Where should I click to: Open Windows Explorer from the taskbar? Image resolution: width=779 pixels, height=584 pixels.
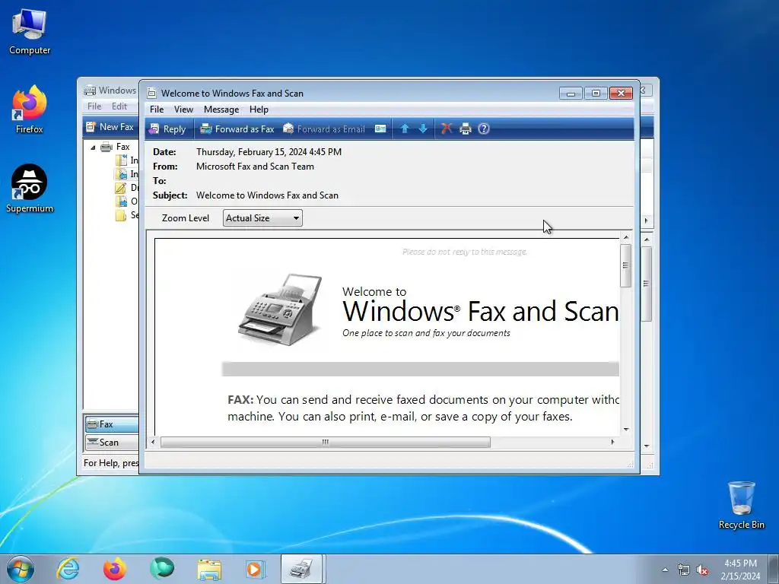(x=209, y=569)
